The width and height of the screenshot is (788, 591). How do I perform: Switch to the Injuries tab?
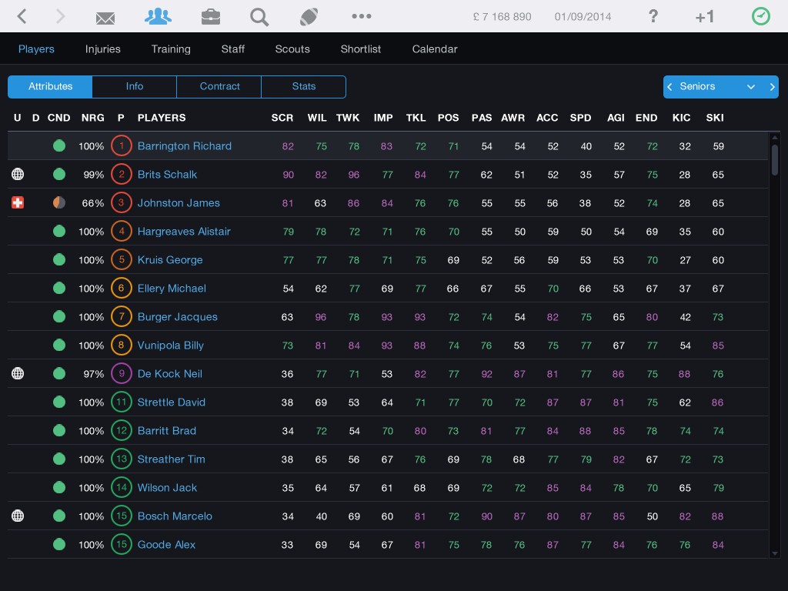(x=102, y=48)
